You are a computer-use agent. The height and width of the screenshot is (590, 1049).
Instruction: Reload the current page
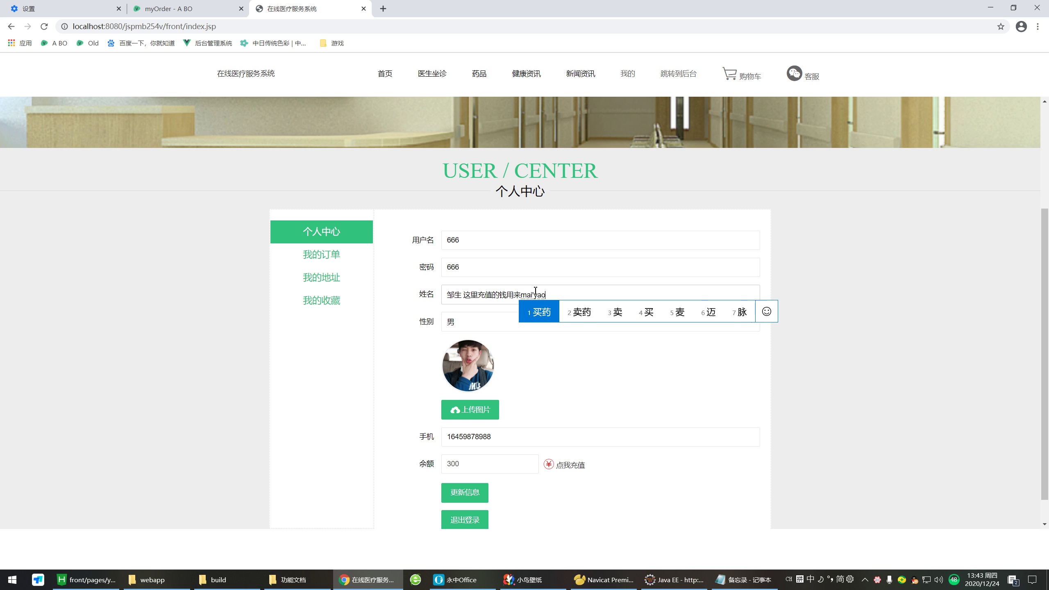(44, 26)
